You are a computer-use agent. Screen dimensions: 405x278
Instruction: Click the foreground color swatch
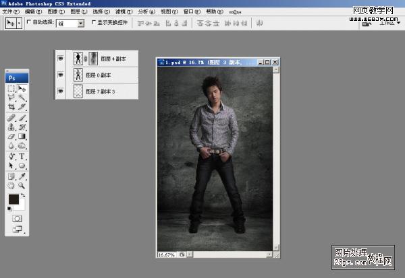(13, 199)
